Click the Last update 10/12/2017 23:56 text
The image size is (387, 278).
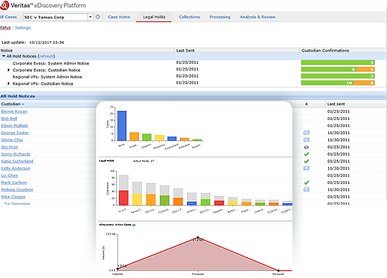pos(33,42)
